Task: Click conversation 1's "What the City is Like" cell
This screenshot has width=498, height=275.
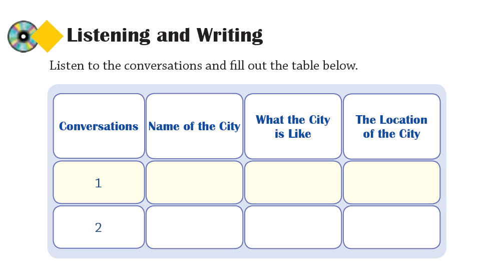Action: tap(293, 183)
